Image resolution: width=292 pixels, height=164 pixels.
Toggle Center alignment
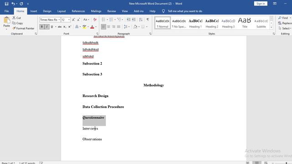109,27
